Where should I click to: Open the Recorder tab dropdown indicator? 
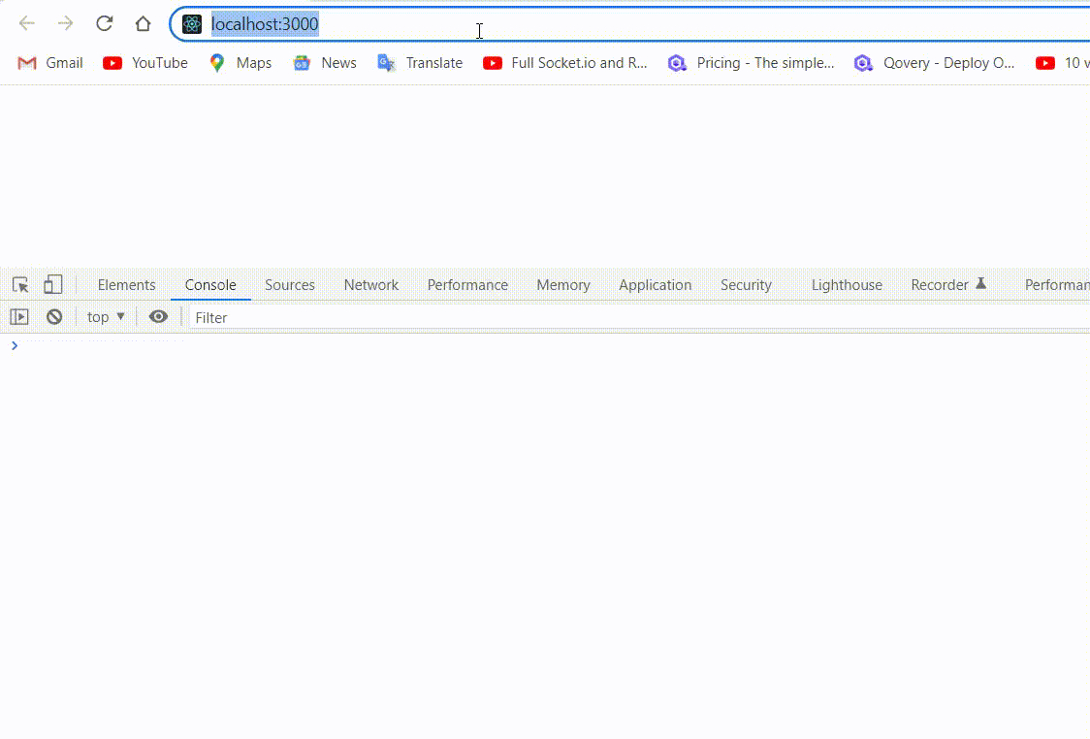[x=981, y=284]
